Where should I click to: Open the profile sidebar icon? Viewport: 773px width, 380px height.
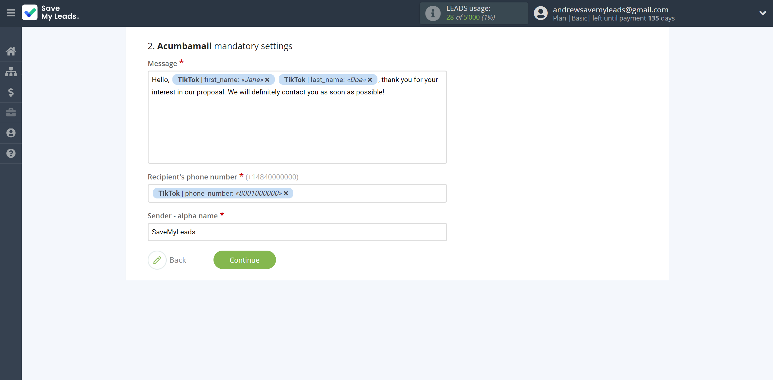tap(11, 133)
